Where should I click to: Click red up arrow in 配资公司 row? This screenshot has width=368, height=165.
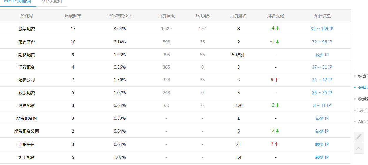(276, 80)
